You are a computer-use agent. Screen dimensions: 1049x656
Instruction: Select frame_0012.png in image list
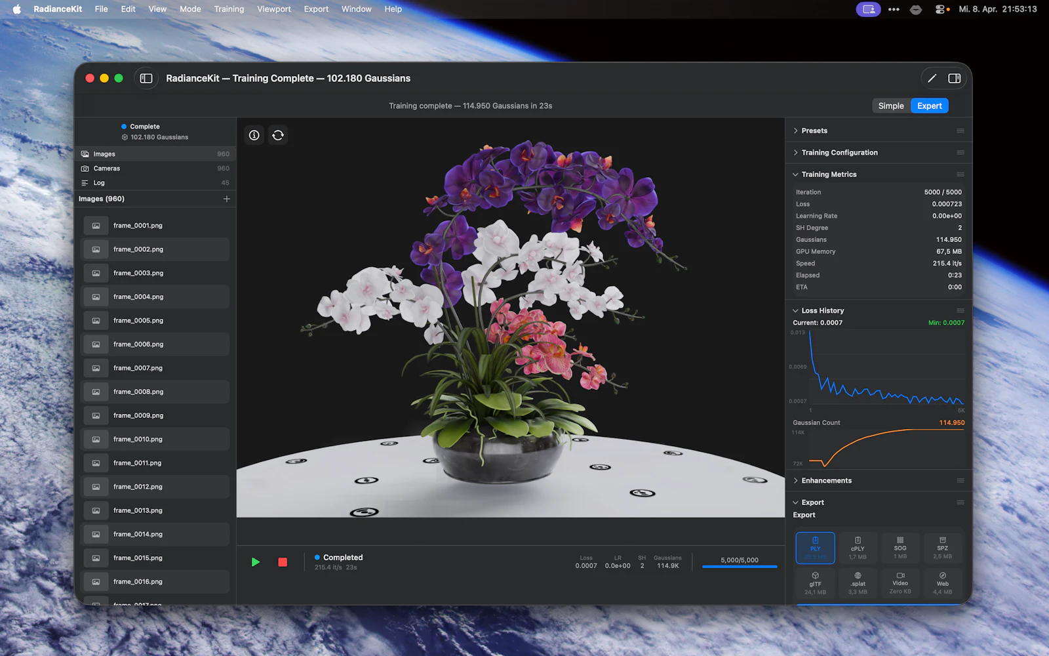point(155,487)
